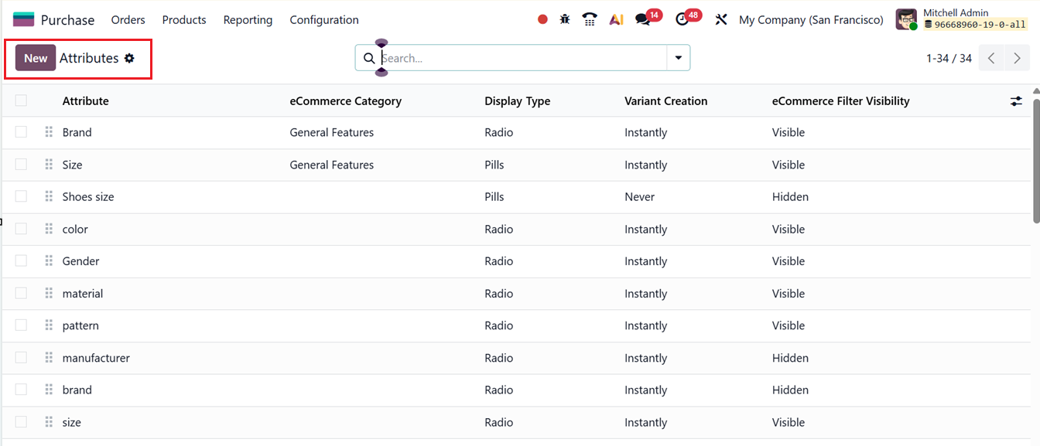Launch the AI assistant icon

tap(616, 19)
